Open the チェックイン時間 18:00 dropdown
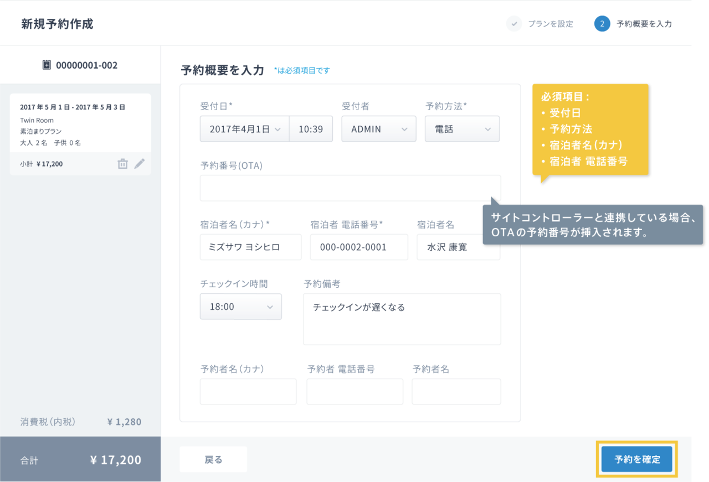709x482 pixels. click(240, 307)
